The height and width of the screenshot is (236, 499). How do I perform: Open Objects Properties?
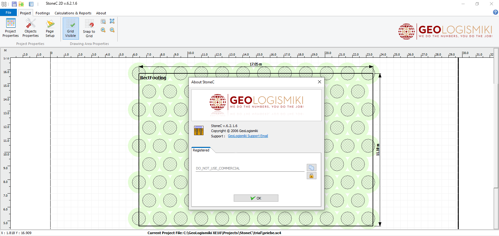(x=31, y=28)
